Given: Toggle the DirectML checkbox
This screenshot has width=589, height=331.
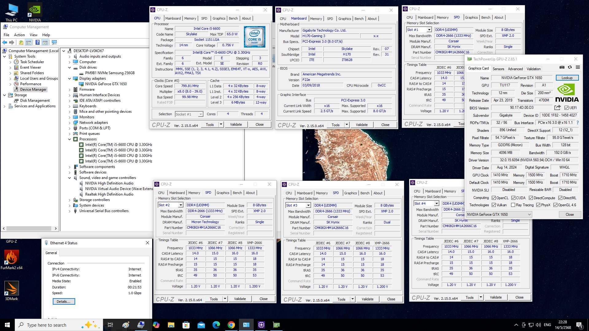Looking at the screenshot, I should click(560, 198).
